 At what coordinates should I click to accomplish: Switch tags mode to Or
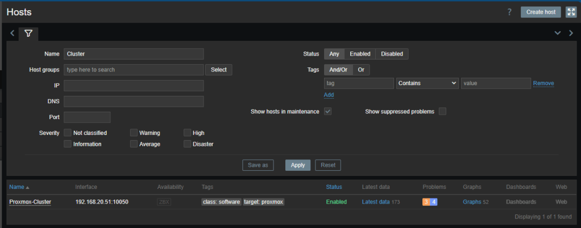pos(361,70)
